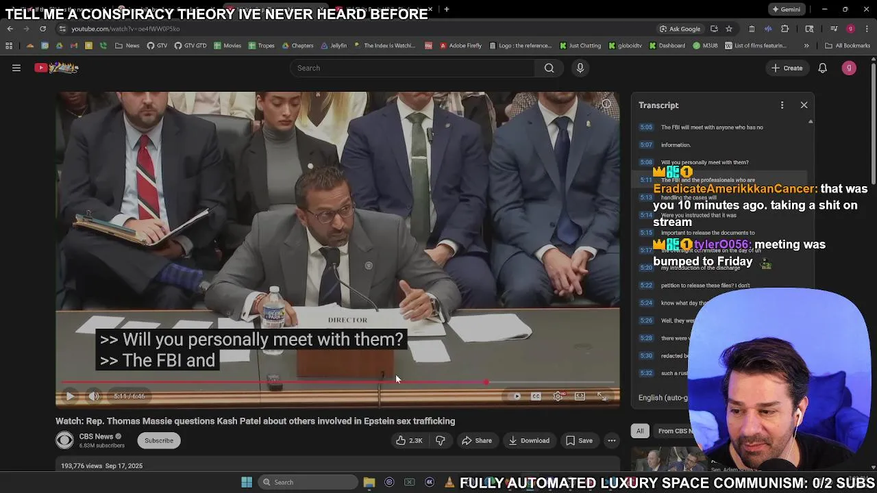Open the YouTube Create menu
This screenshot has width=877, height=493.
[x=787, y=68]
